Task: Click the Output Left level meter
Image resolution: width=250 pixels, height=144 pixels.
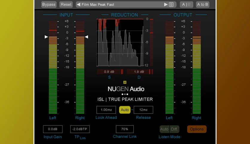Action: pos(170,68)
